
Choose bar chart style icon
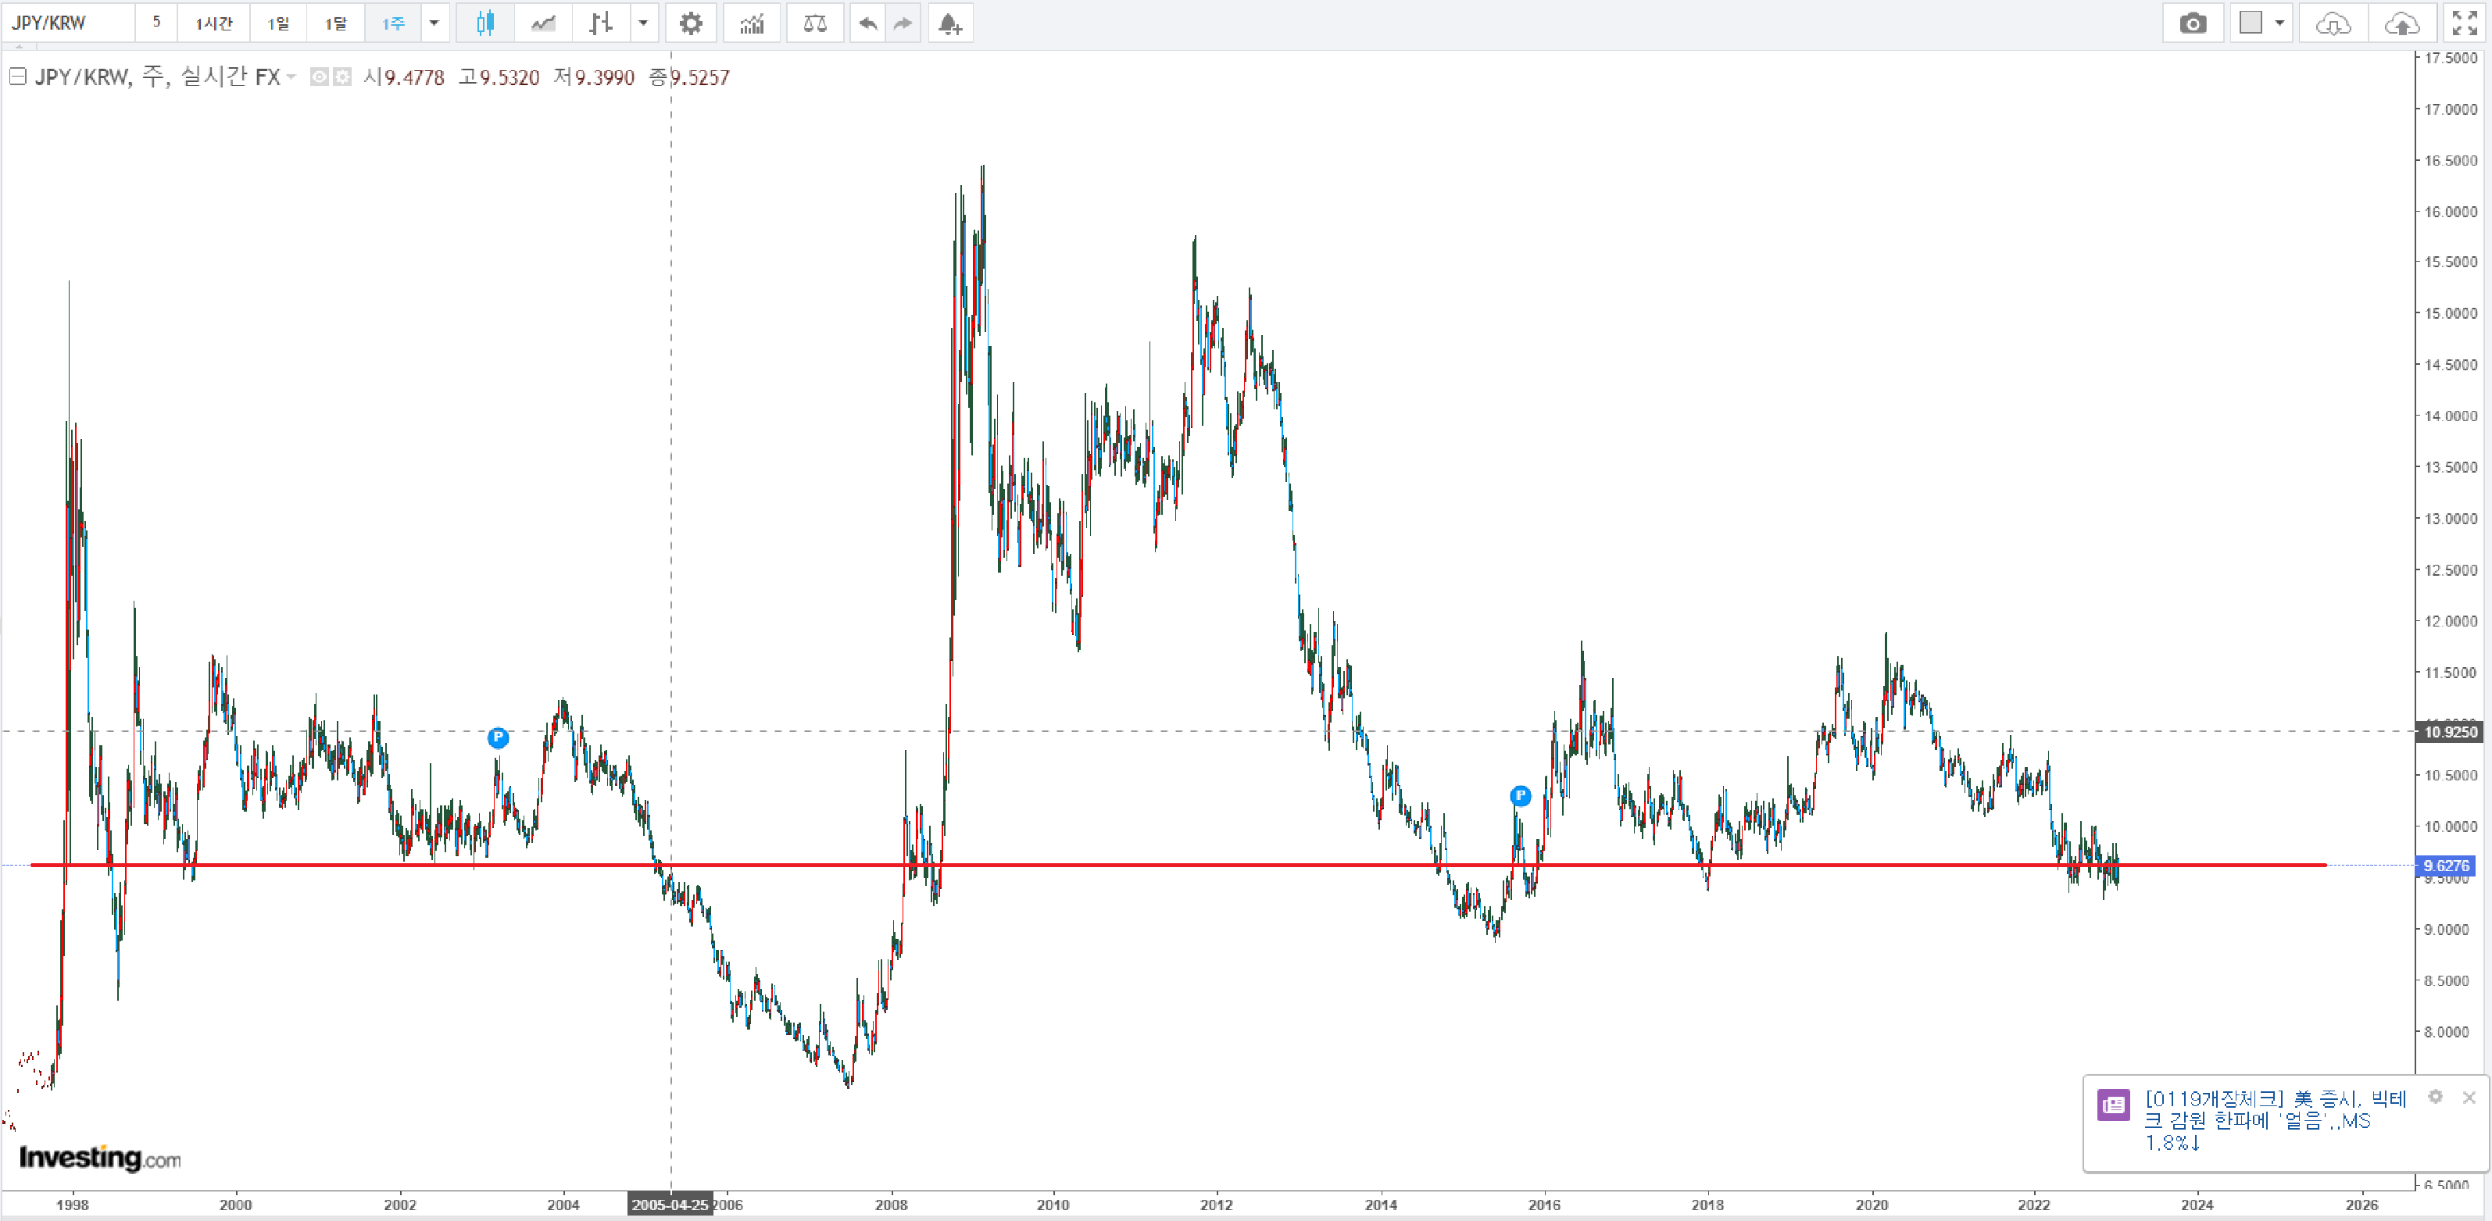[x=601, y=23]
